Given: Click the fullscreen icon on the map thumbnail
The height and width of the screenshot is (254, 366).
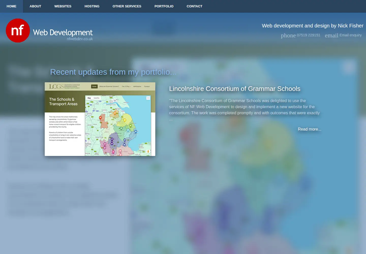Looking at the screenshot, I should 148,98.
